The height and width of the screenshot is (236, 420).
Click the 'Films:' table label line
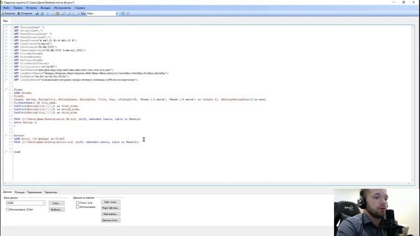tap(18, 90)
